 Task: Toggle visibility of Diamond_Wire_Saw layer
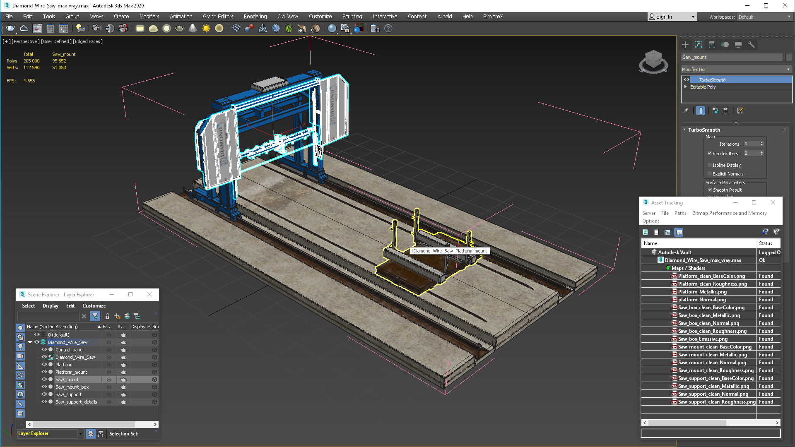pos(36,342)
